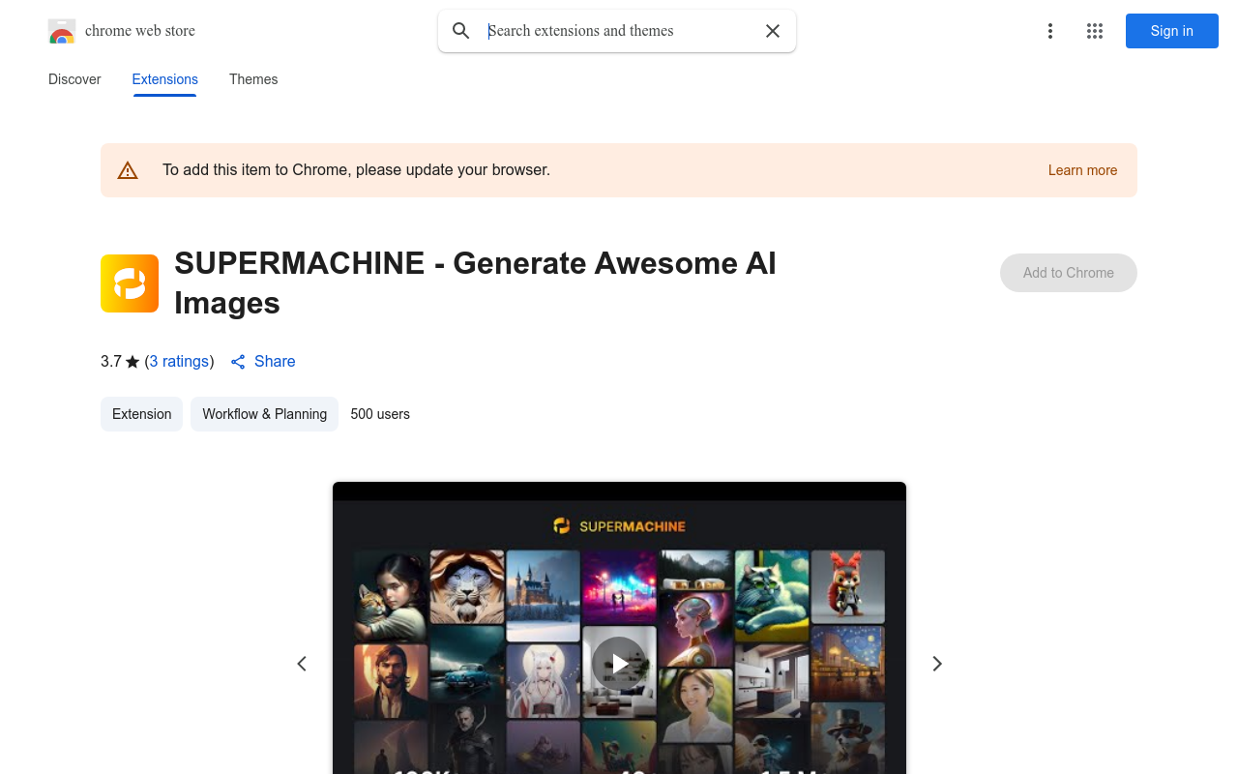Click the warning triangle icon in banner

[x=128, y=170]
